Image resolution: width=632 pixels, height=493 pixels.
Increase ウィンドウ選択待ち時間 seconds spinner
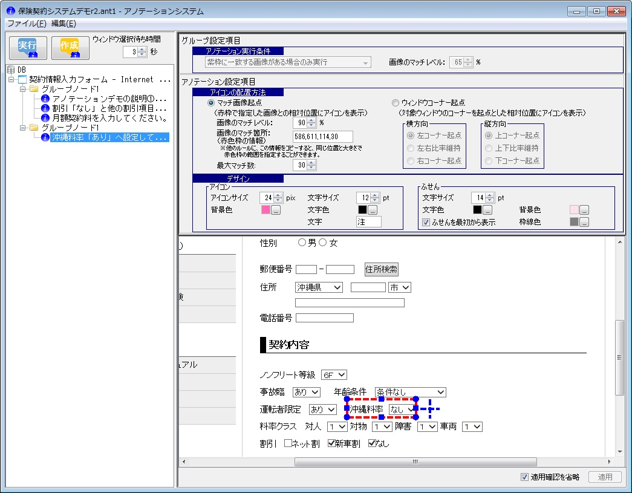pyautogui.click(x=142, y=49)
